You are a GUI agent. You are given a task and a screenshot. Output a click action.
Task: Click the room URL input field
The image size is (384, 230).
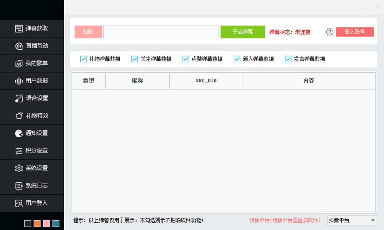pos(161,32)
